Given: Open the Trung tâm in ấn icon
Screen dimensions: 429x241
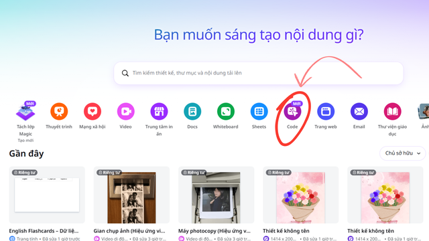Looking at the screenshot, I should 159,112.
